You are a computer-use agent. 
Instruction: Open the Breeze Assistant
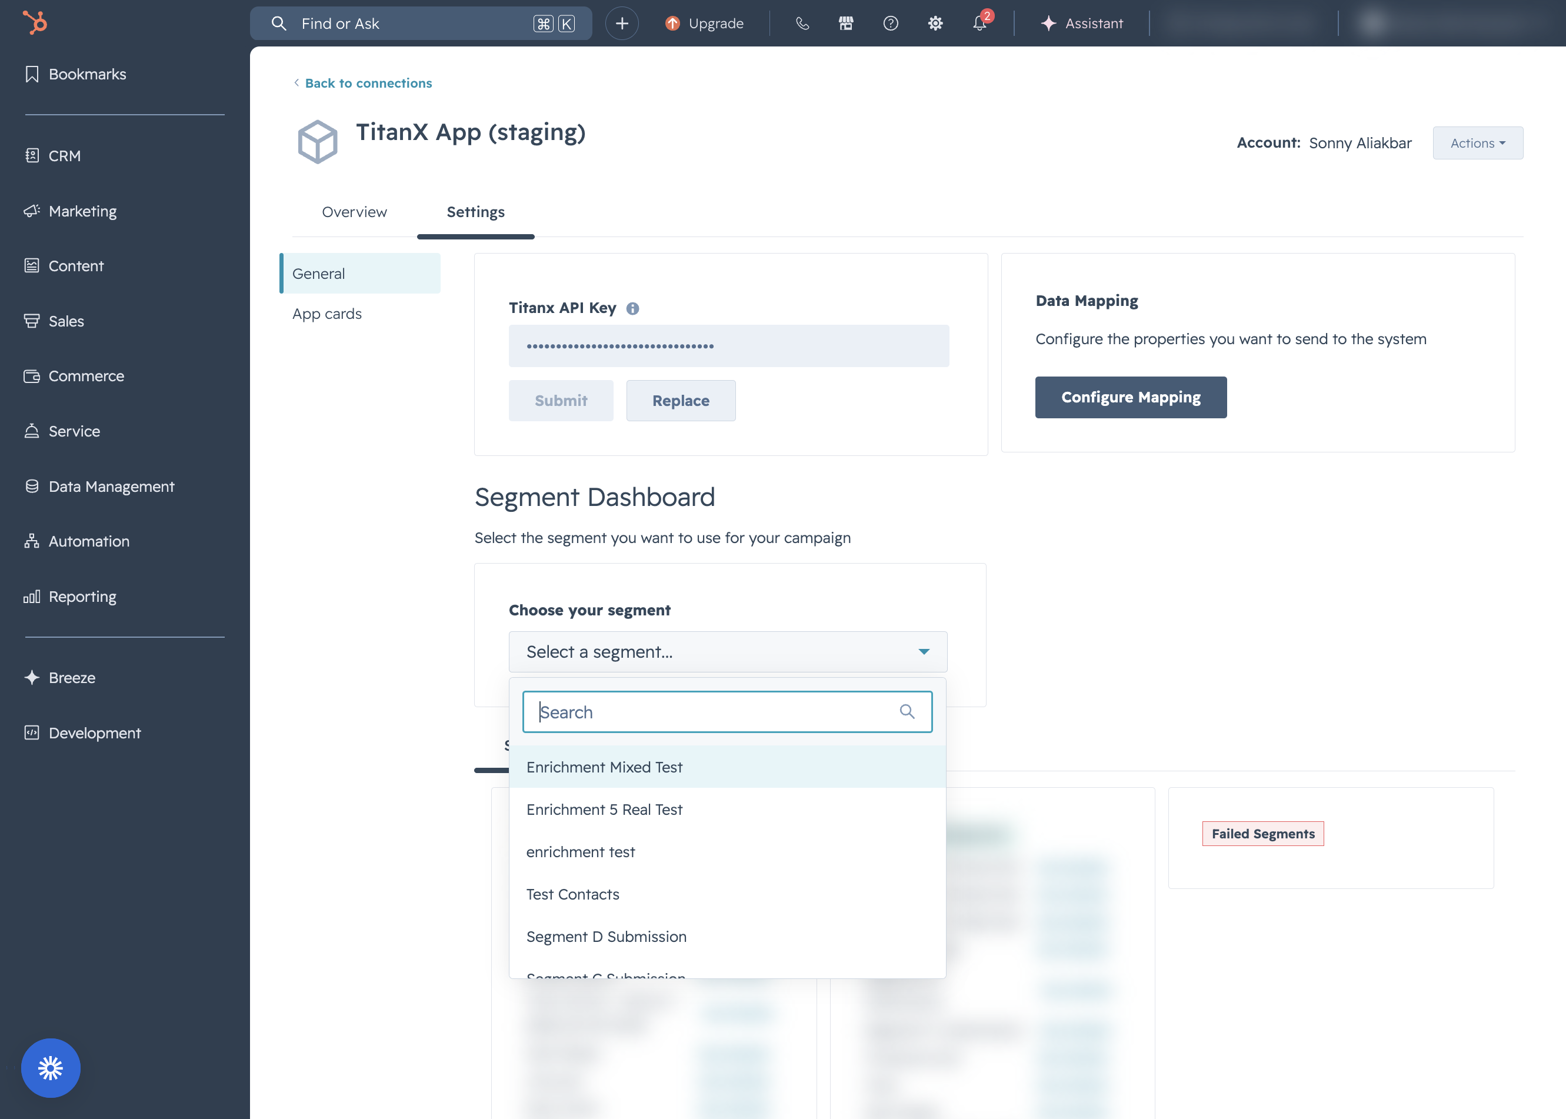pos(1082,24)
